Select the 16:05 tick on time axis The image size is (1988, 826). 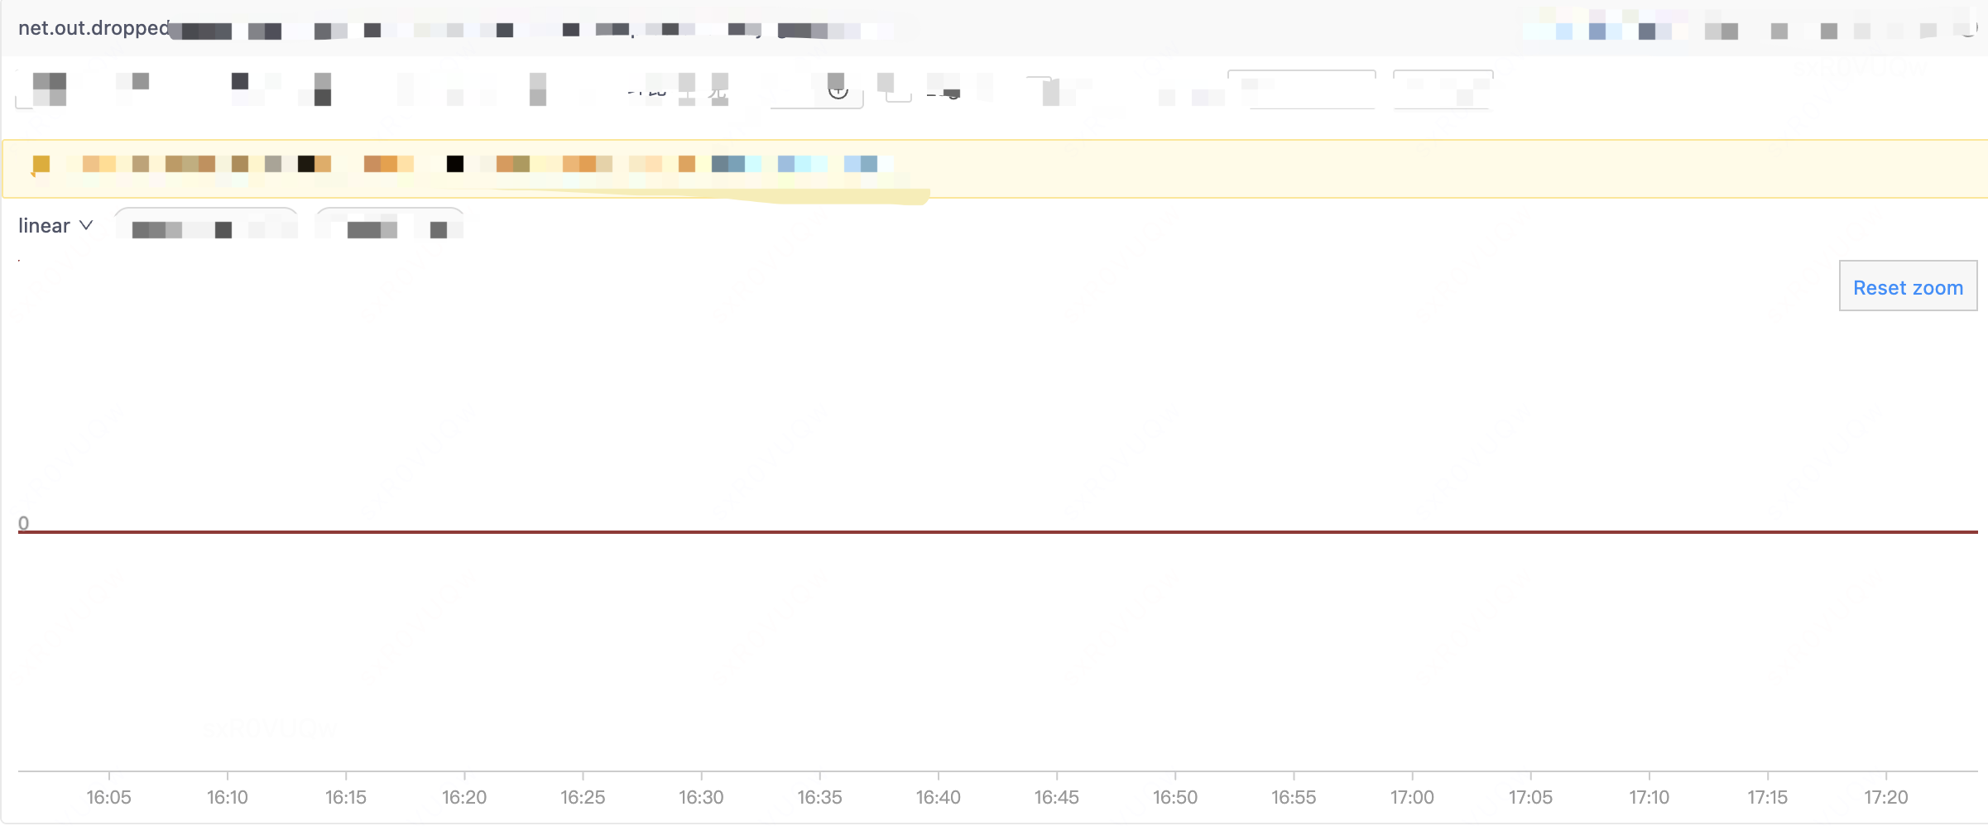(108, 797)
